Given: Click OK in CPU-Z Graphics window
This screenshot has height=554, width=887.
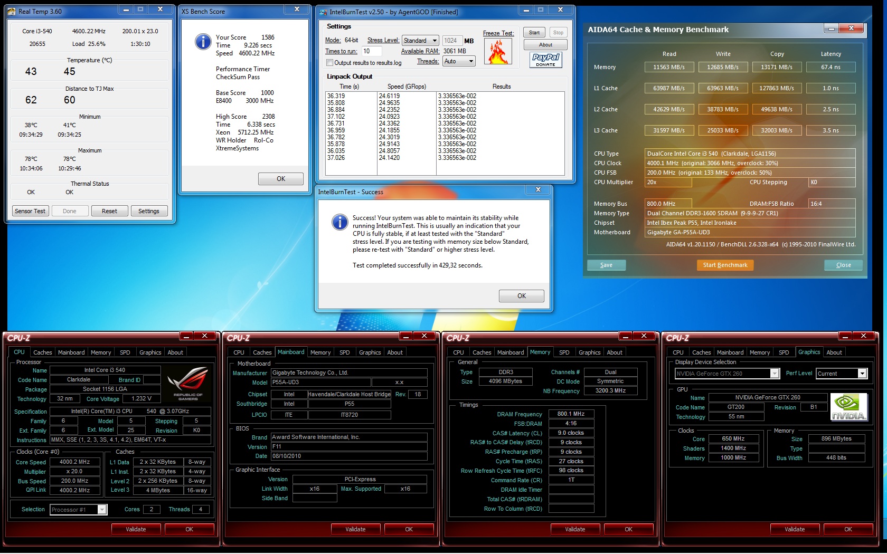Looking at the screenshot, I should pyautogui.click(x=848, y=529).
